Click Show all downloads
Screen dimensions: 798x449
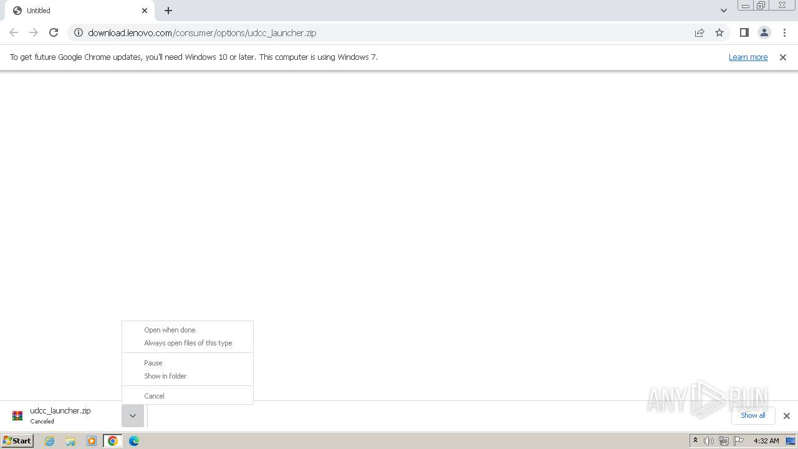(753, 415)
